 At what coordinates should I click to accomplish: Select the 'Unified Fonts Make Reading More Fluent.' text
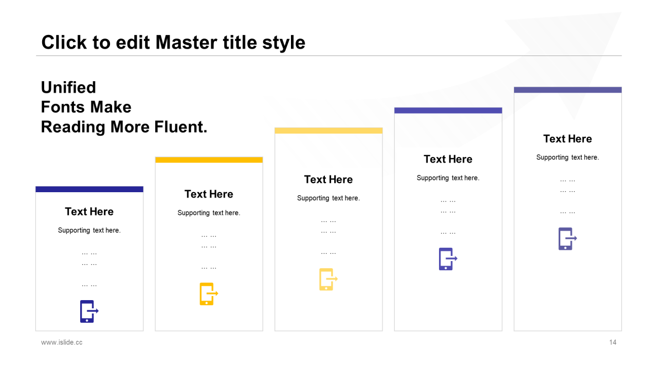(124, 107)
